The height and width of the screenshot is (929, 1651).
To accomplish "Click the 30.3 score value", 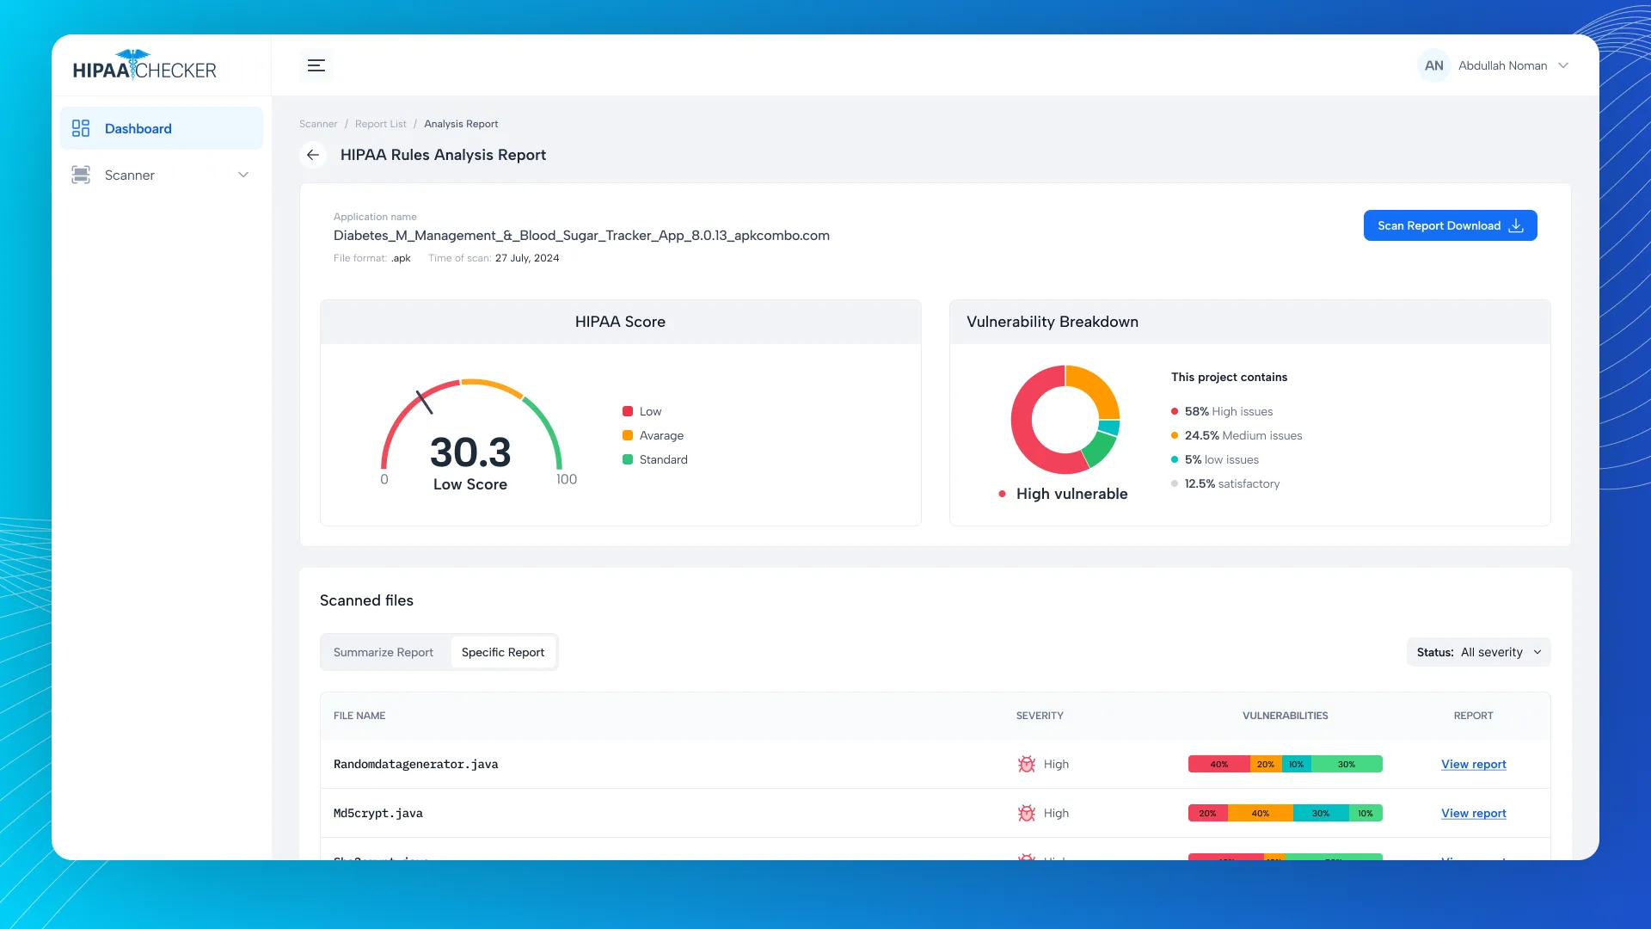I will tap(470, 452).
